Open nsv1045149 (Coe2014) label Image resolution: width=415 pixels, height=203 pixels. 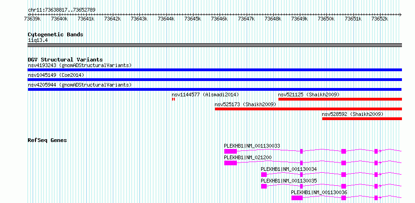click(x=56, y=75)
